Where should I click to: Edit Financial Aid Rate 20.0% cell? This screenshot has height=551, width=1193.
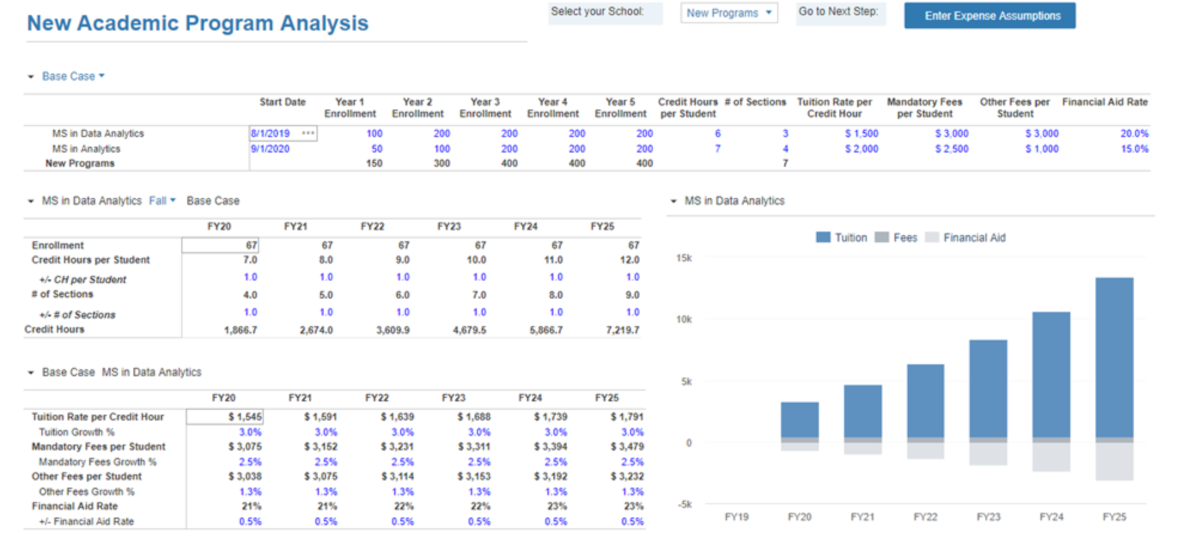pyautogui.click(x=1134, y=133)
